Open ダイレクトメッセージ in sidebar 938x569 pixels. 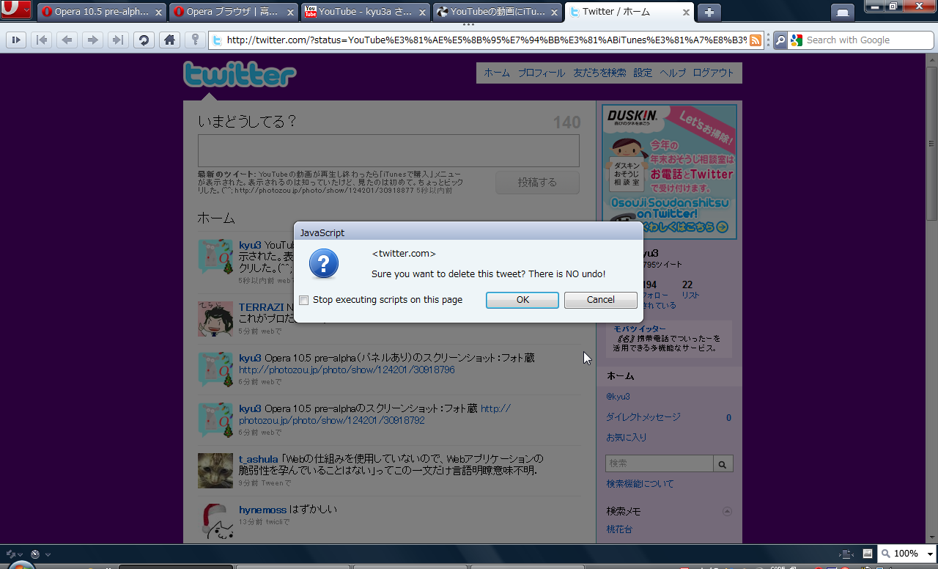(x=643, y=417)
